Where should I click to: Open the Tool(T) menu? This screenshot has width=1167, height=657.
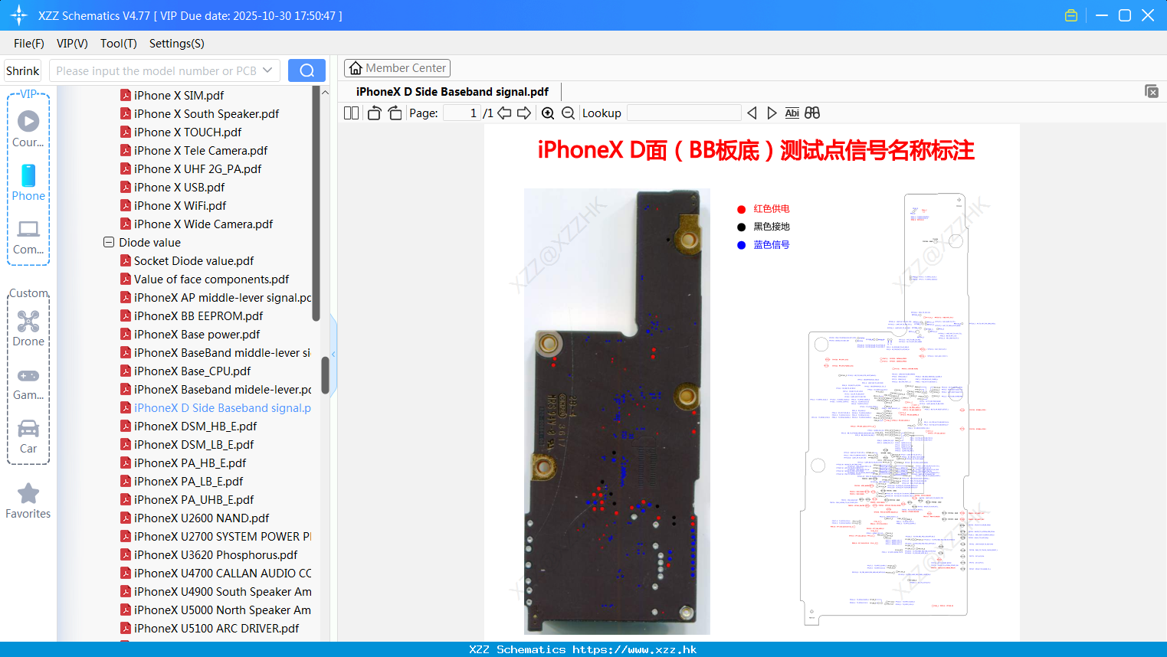pyautogui.click(x=119, y=44)
